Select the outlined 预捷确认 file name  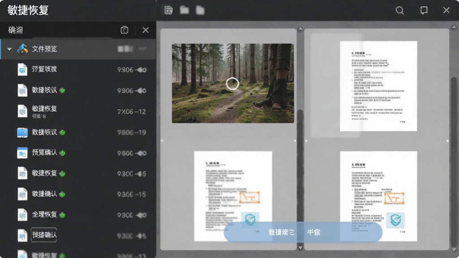point(44,235)
